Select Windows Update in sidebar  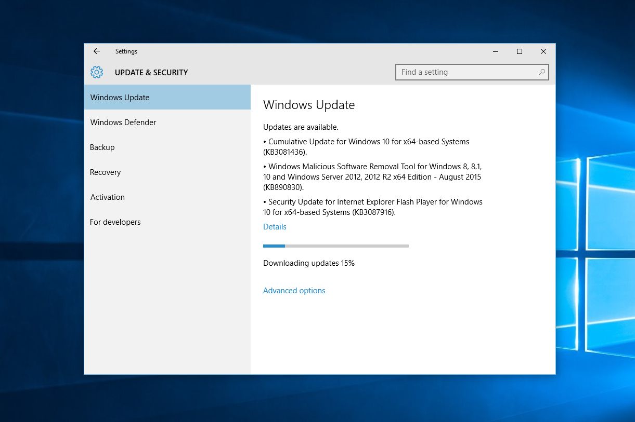[167, 97]
